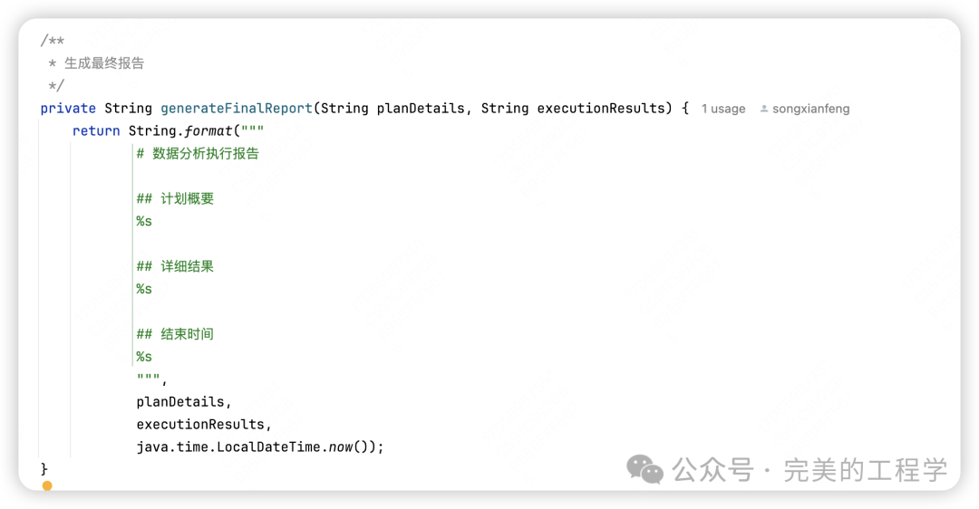Click the "生成最终报告" Javadoc comment
The height and width of the screenshot is (509, 979).
[104, 63]
